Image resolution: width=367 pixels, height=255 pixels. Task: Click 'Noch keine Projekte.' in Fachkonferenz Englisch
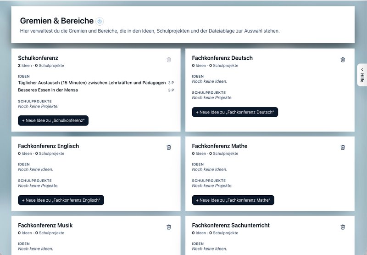[38, 186]
